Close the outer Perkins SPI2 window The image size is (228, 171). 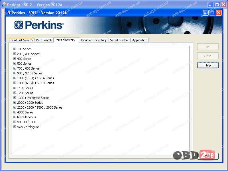(223, 5)
